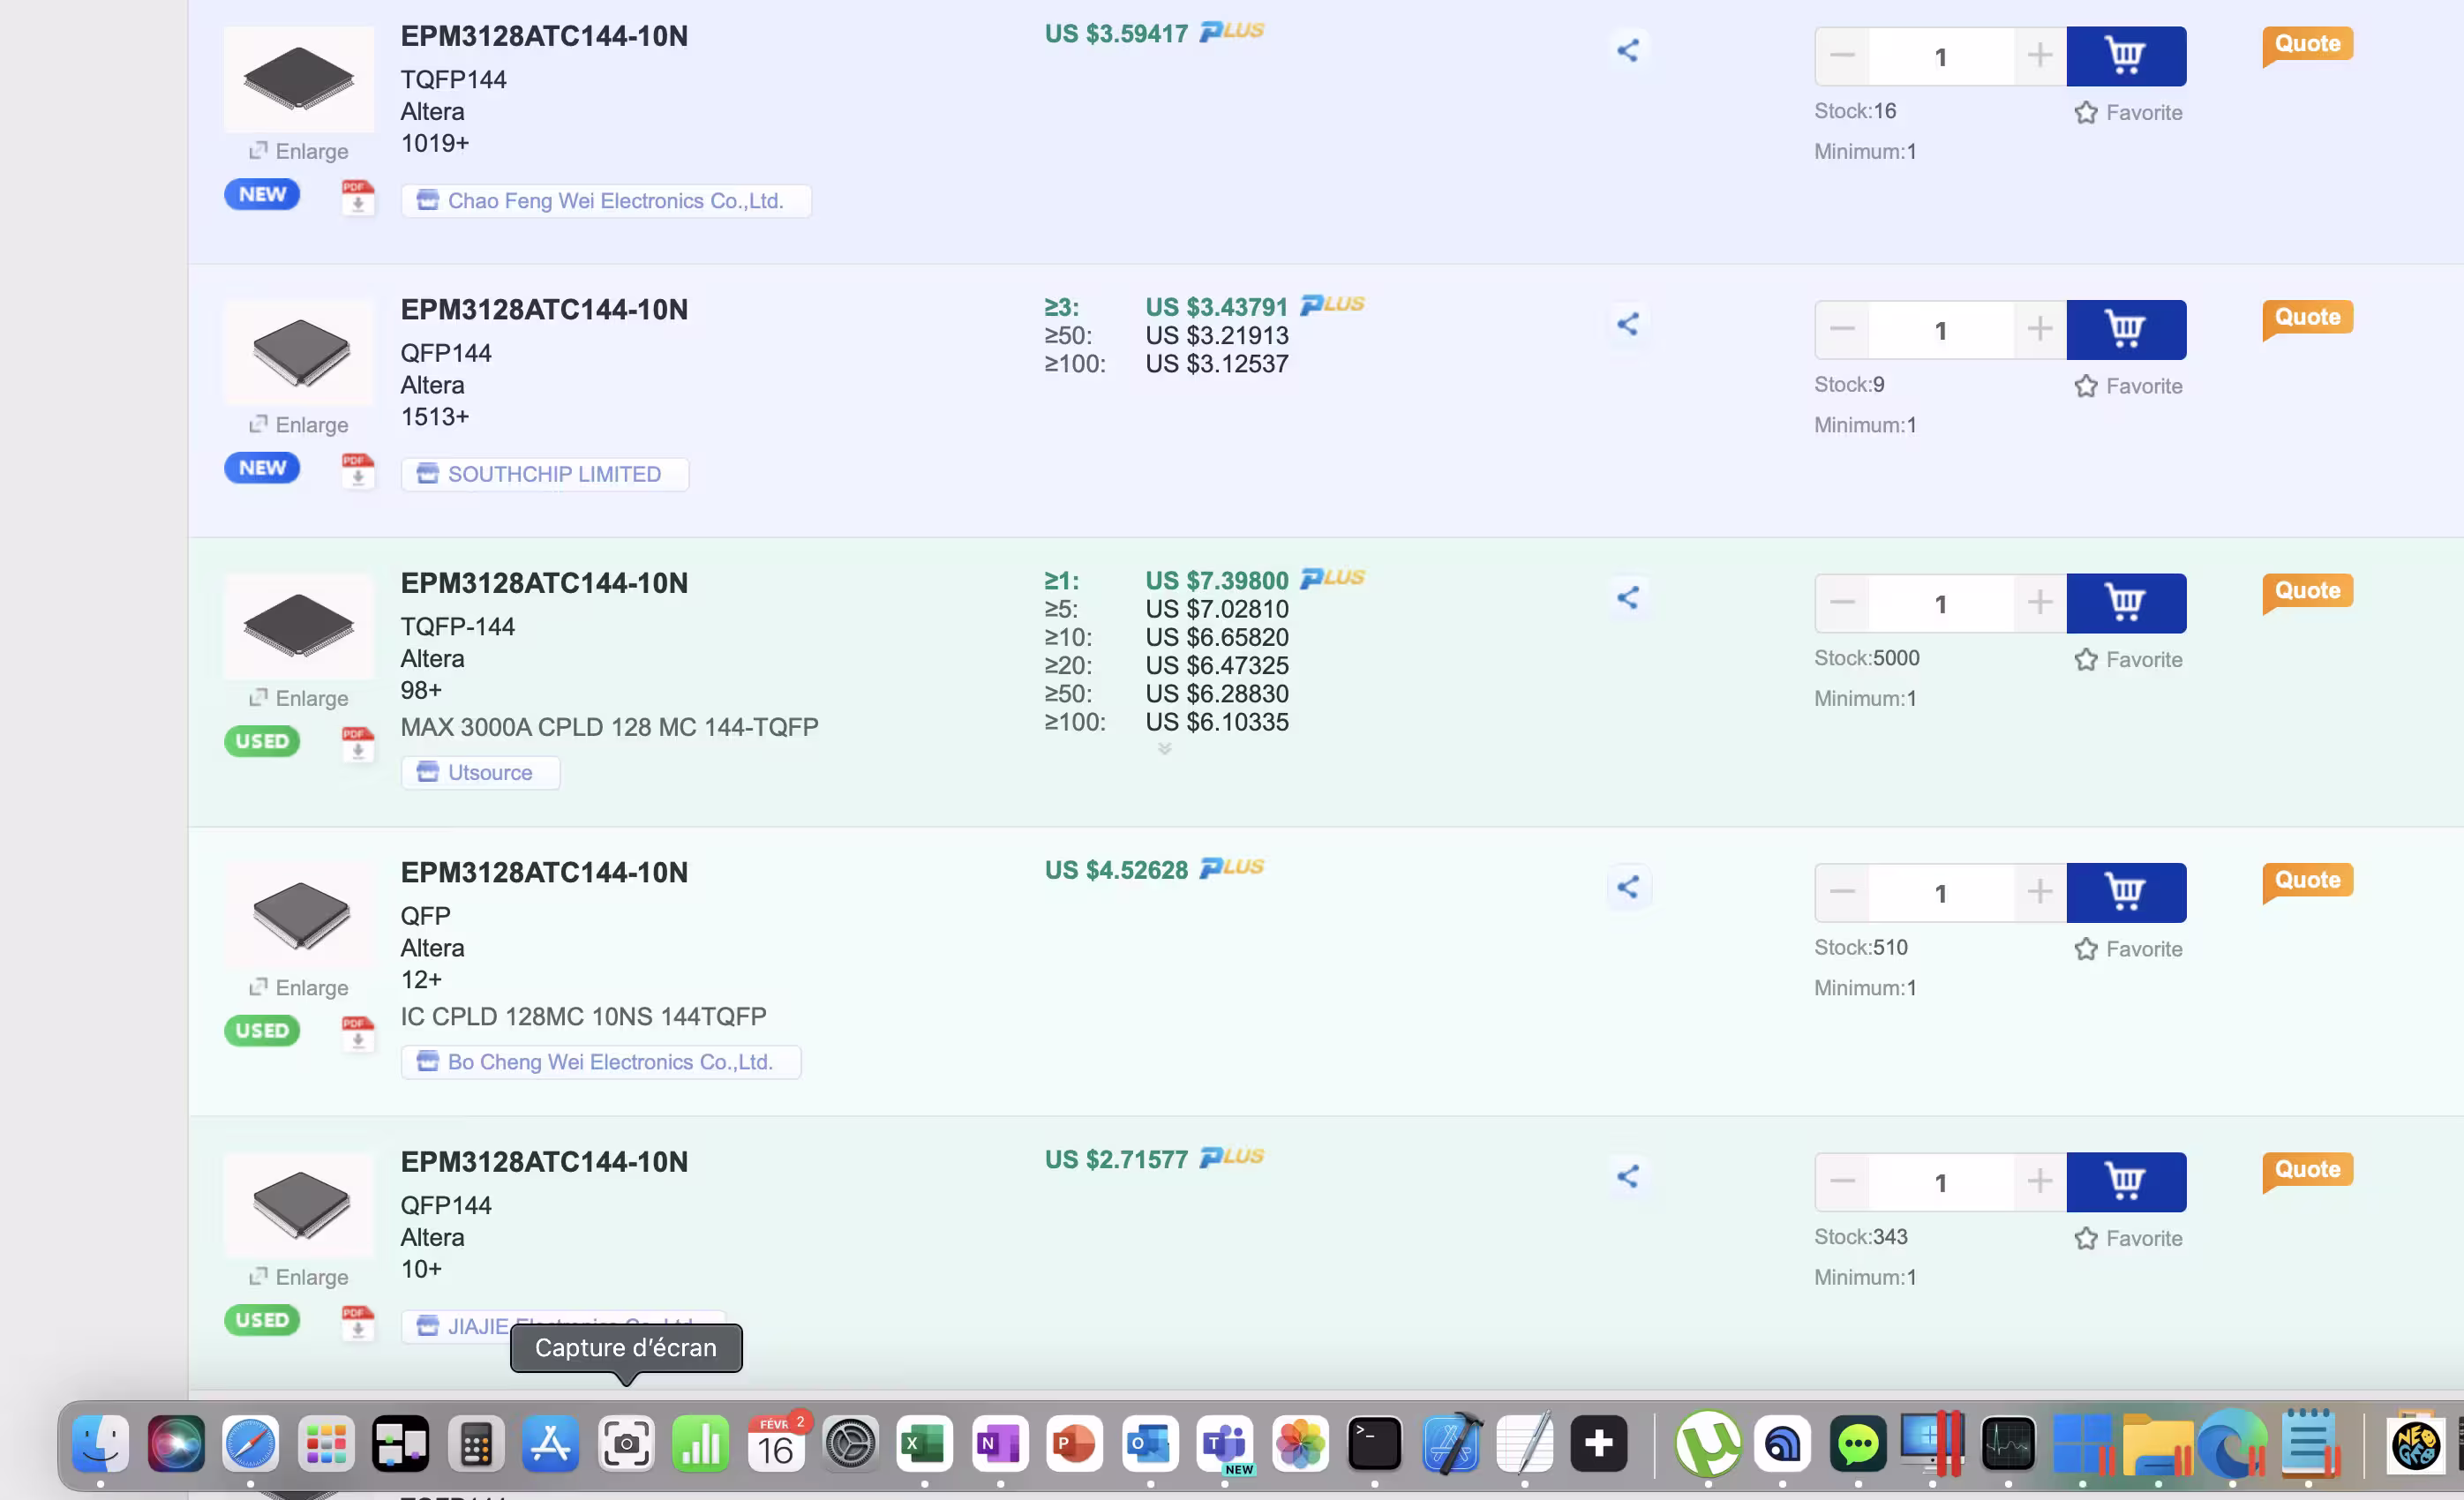Screen dimensions: 2464x1500
Task: Favorite the SOUTHCHIP LIMITED listing
Action: tap(2128, 386)
